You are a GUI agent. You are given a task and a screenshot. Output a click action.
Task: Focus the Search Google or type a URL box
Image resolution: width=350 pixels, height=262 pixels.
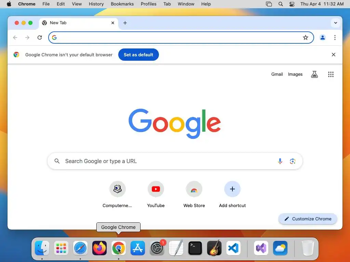pos(175,161)
